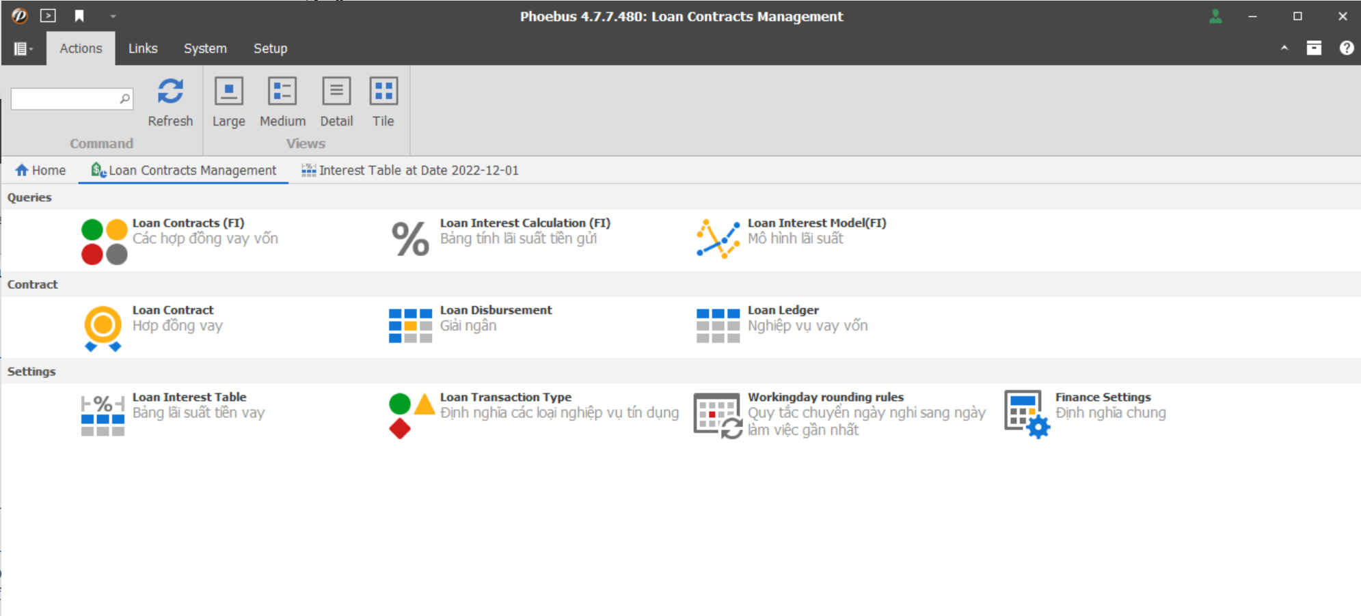Collapse the ribbon with the up arrow

point(1284,48)
